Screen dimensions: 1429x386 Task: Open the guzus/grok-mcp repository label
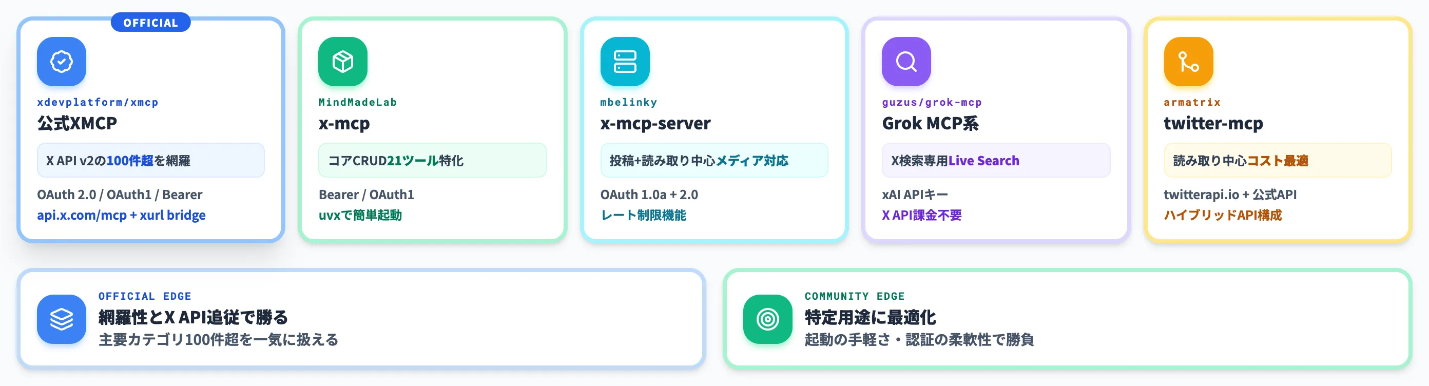[932, 102]
